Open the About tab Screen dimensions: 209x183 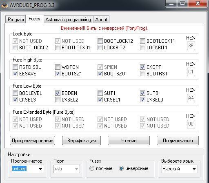(101, 20)
